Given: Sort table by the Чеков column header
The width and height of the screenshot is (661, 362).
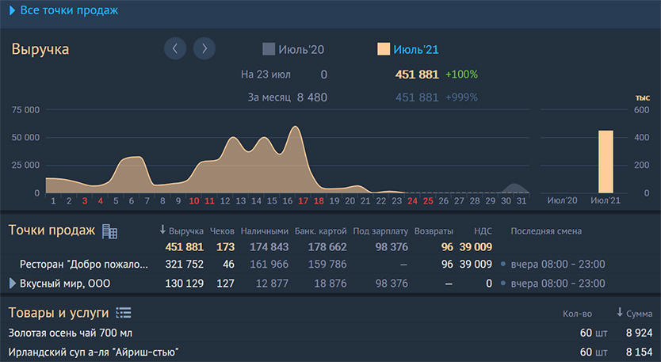Looking at the screenshot, I should coord(222,231).
